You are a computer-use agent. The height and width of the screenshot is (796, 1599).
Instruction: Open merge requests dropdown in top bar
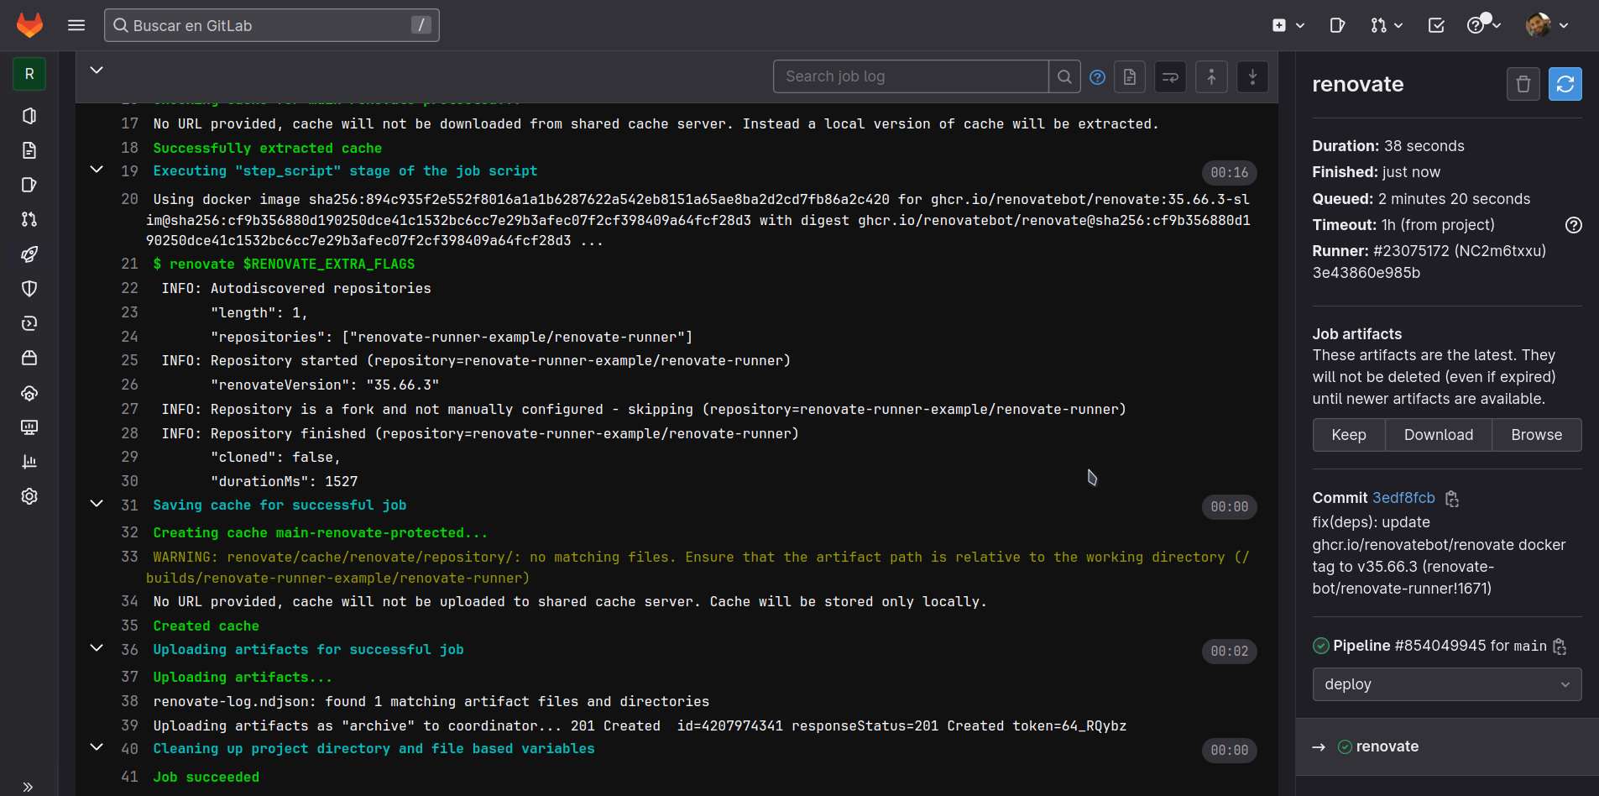[1387, 26]
